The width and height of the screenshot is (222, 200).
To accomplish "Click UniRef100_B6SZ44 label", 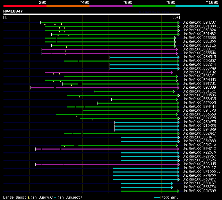I will (x=199, y=65).
